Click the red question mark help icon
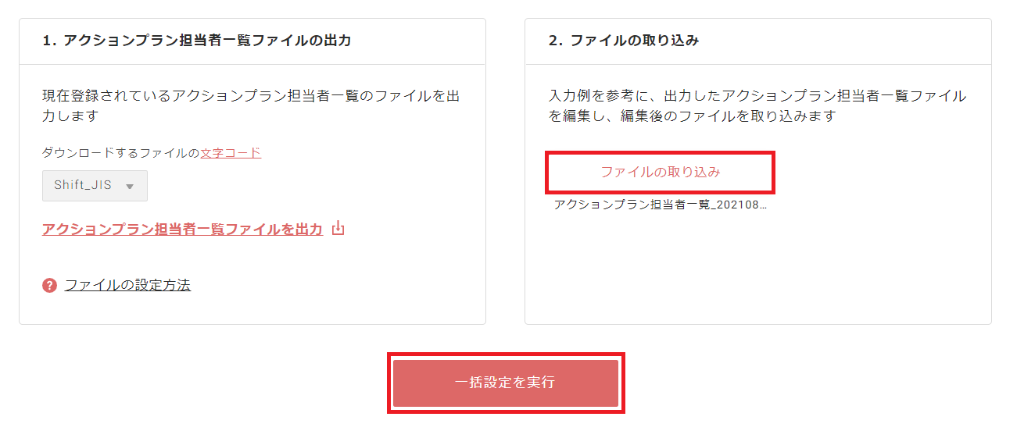 tap(50, 285)
